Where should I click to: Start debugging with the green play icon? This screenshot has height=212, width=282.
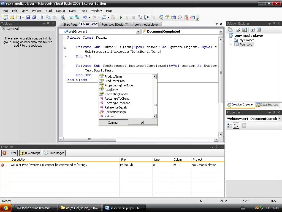tap(121, 17)
